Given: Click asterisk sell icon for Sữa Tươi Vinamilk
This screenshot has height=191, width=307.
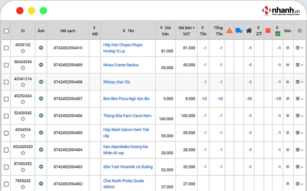Looking at the screenshot, I should (287, 167).
